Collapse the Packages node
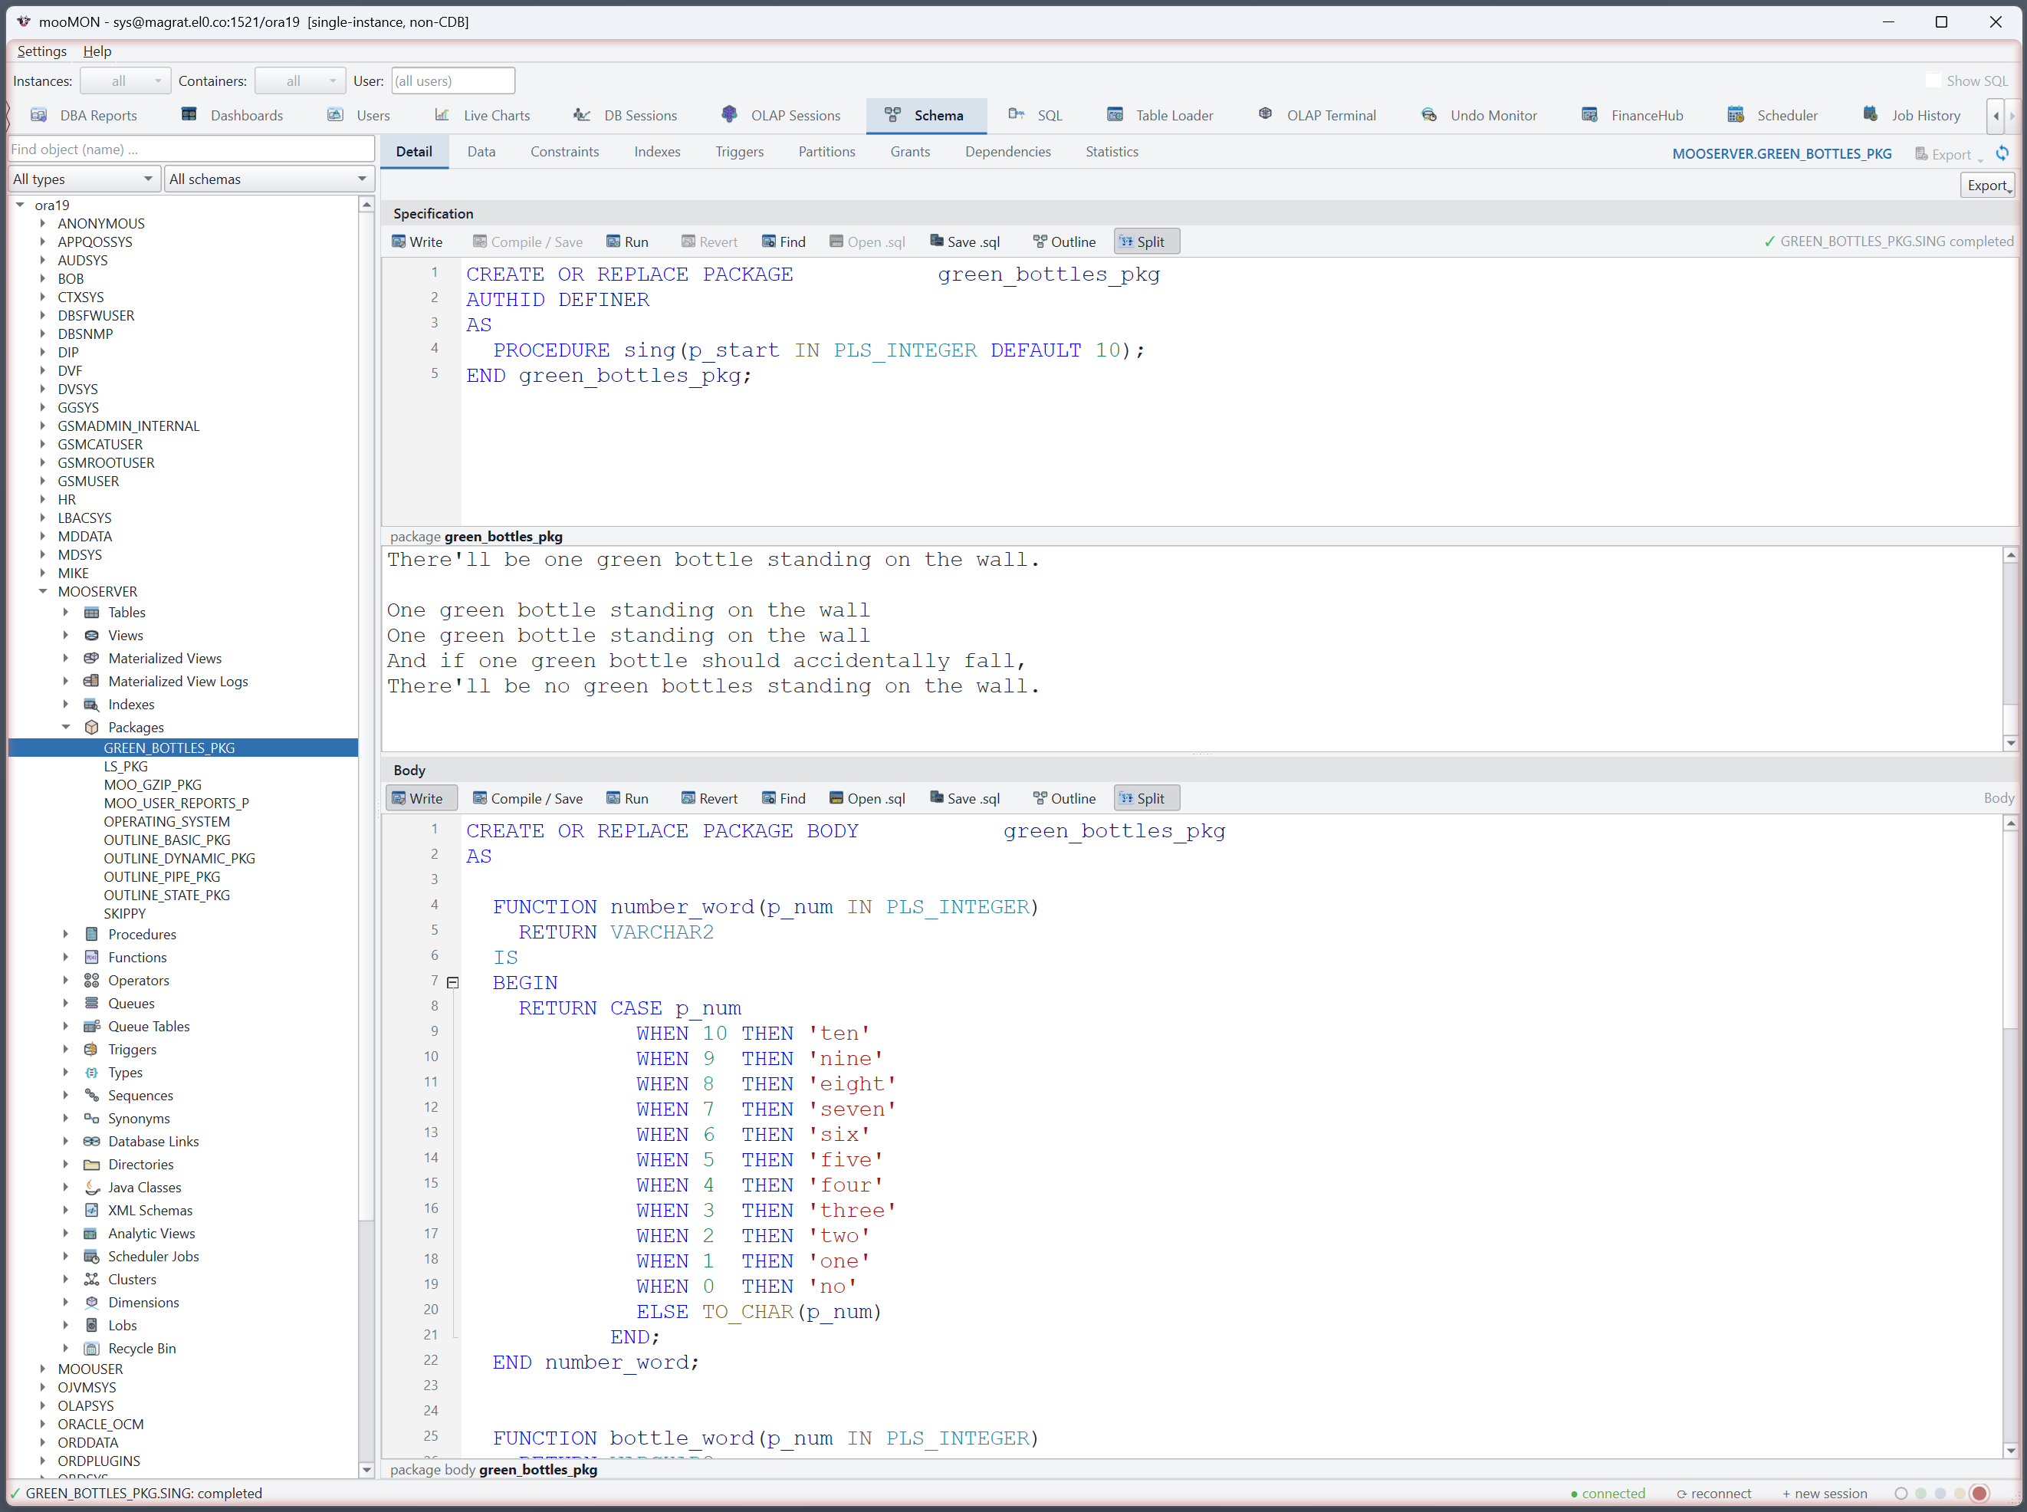The height and width of the screenshot is (1512, 2027). [66, 727]
